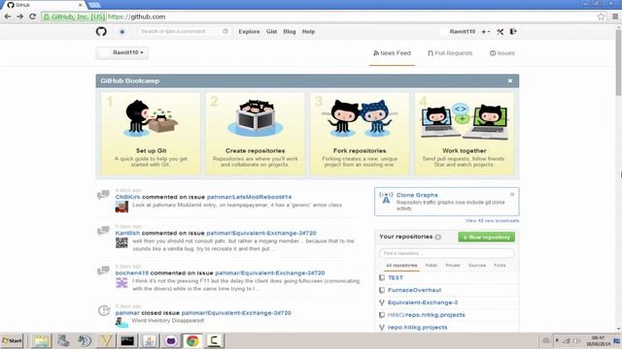The image size is (622, 349).
Task: Open the Blog menu item
Action: click(x=290, y=32)
